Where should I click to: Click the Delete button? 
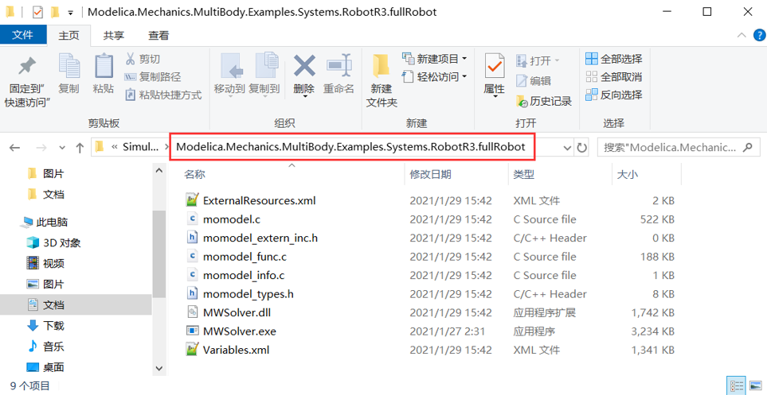coord(303,76)
